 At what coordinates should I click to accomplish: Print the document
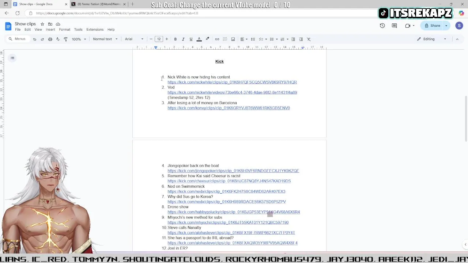pyautogui.click(x=50, y=39)
